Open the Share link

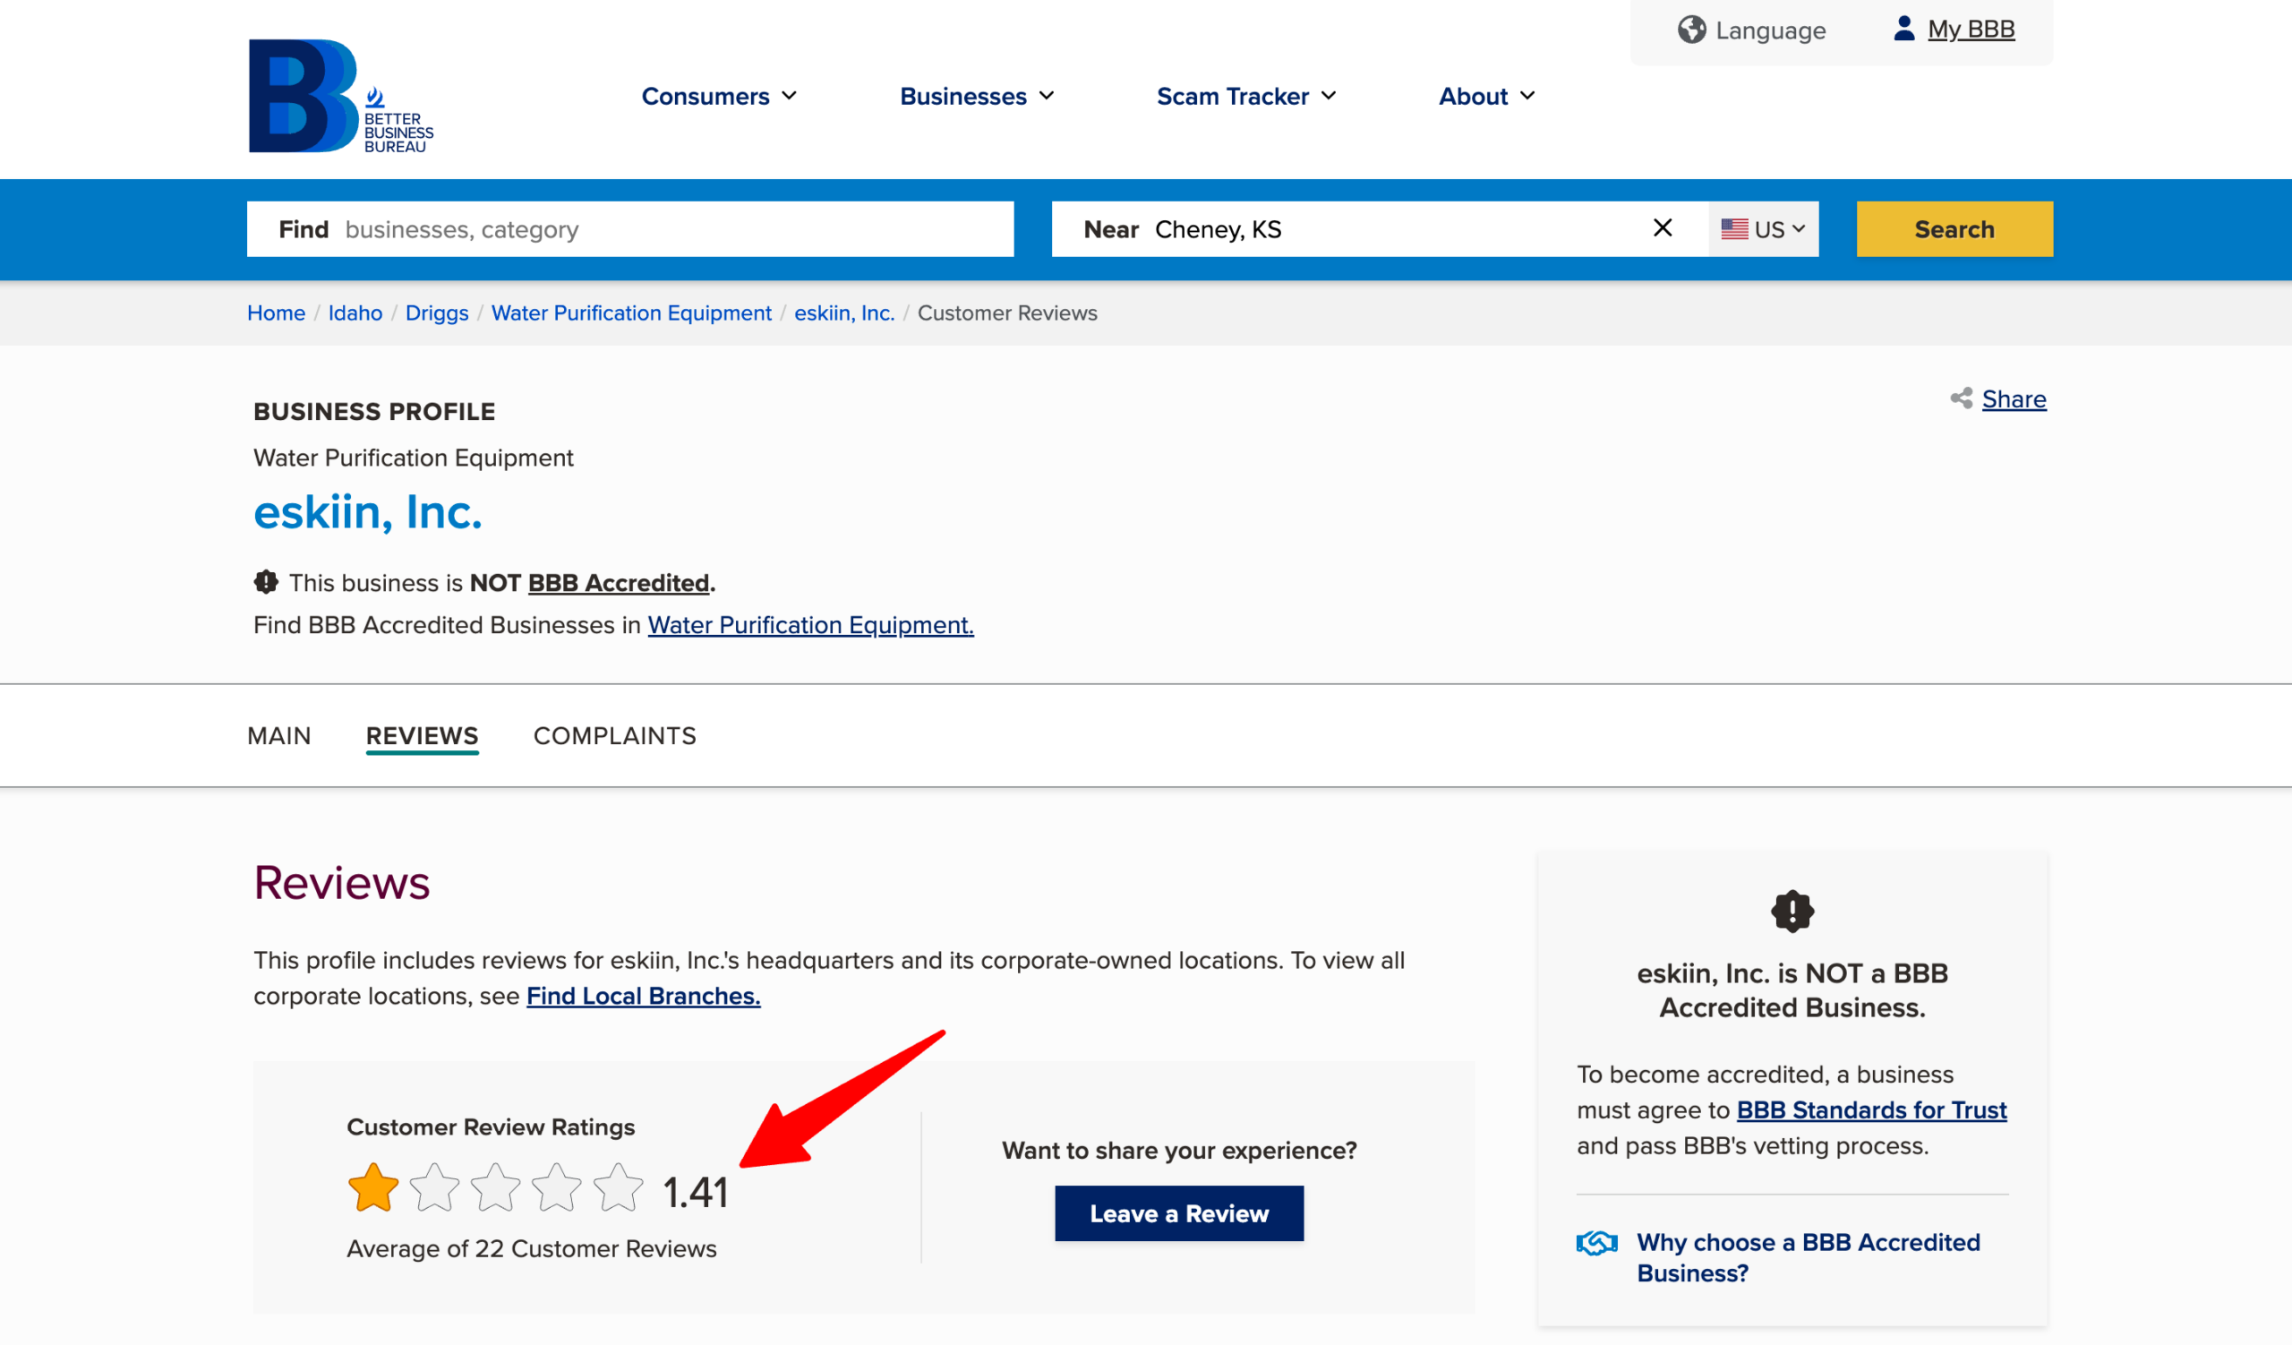(x=2014, y=399)
